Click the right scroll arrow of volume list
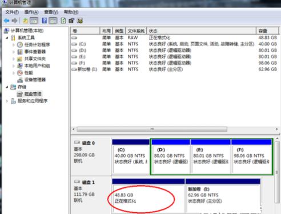Viewport: 281px width, 214px height. pos(277,129)
